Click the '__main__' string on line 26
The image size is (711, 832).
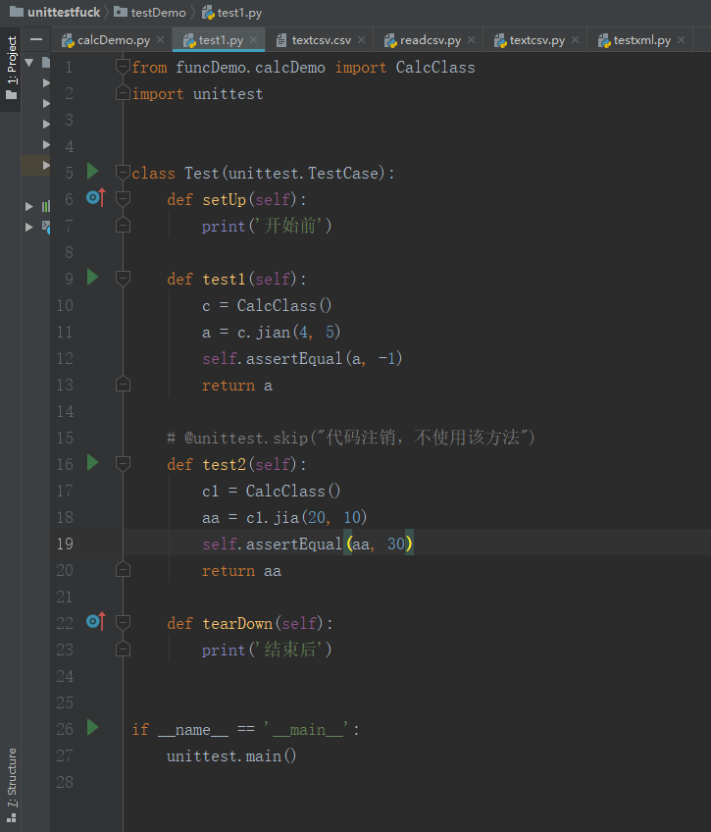point(308,730)
